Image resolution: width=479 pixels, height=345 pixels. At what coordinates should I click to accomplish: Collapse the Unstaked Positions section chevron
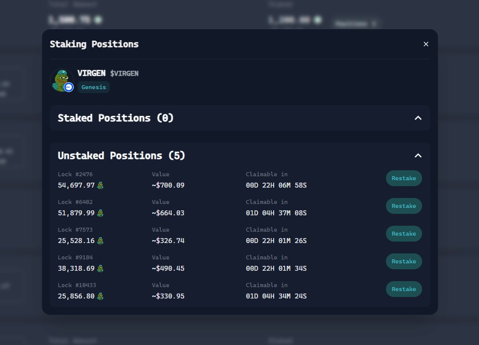[x=418, y=155]
